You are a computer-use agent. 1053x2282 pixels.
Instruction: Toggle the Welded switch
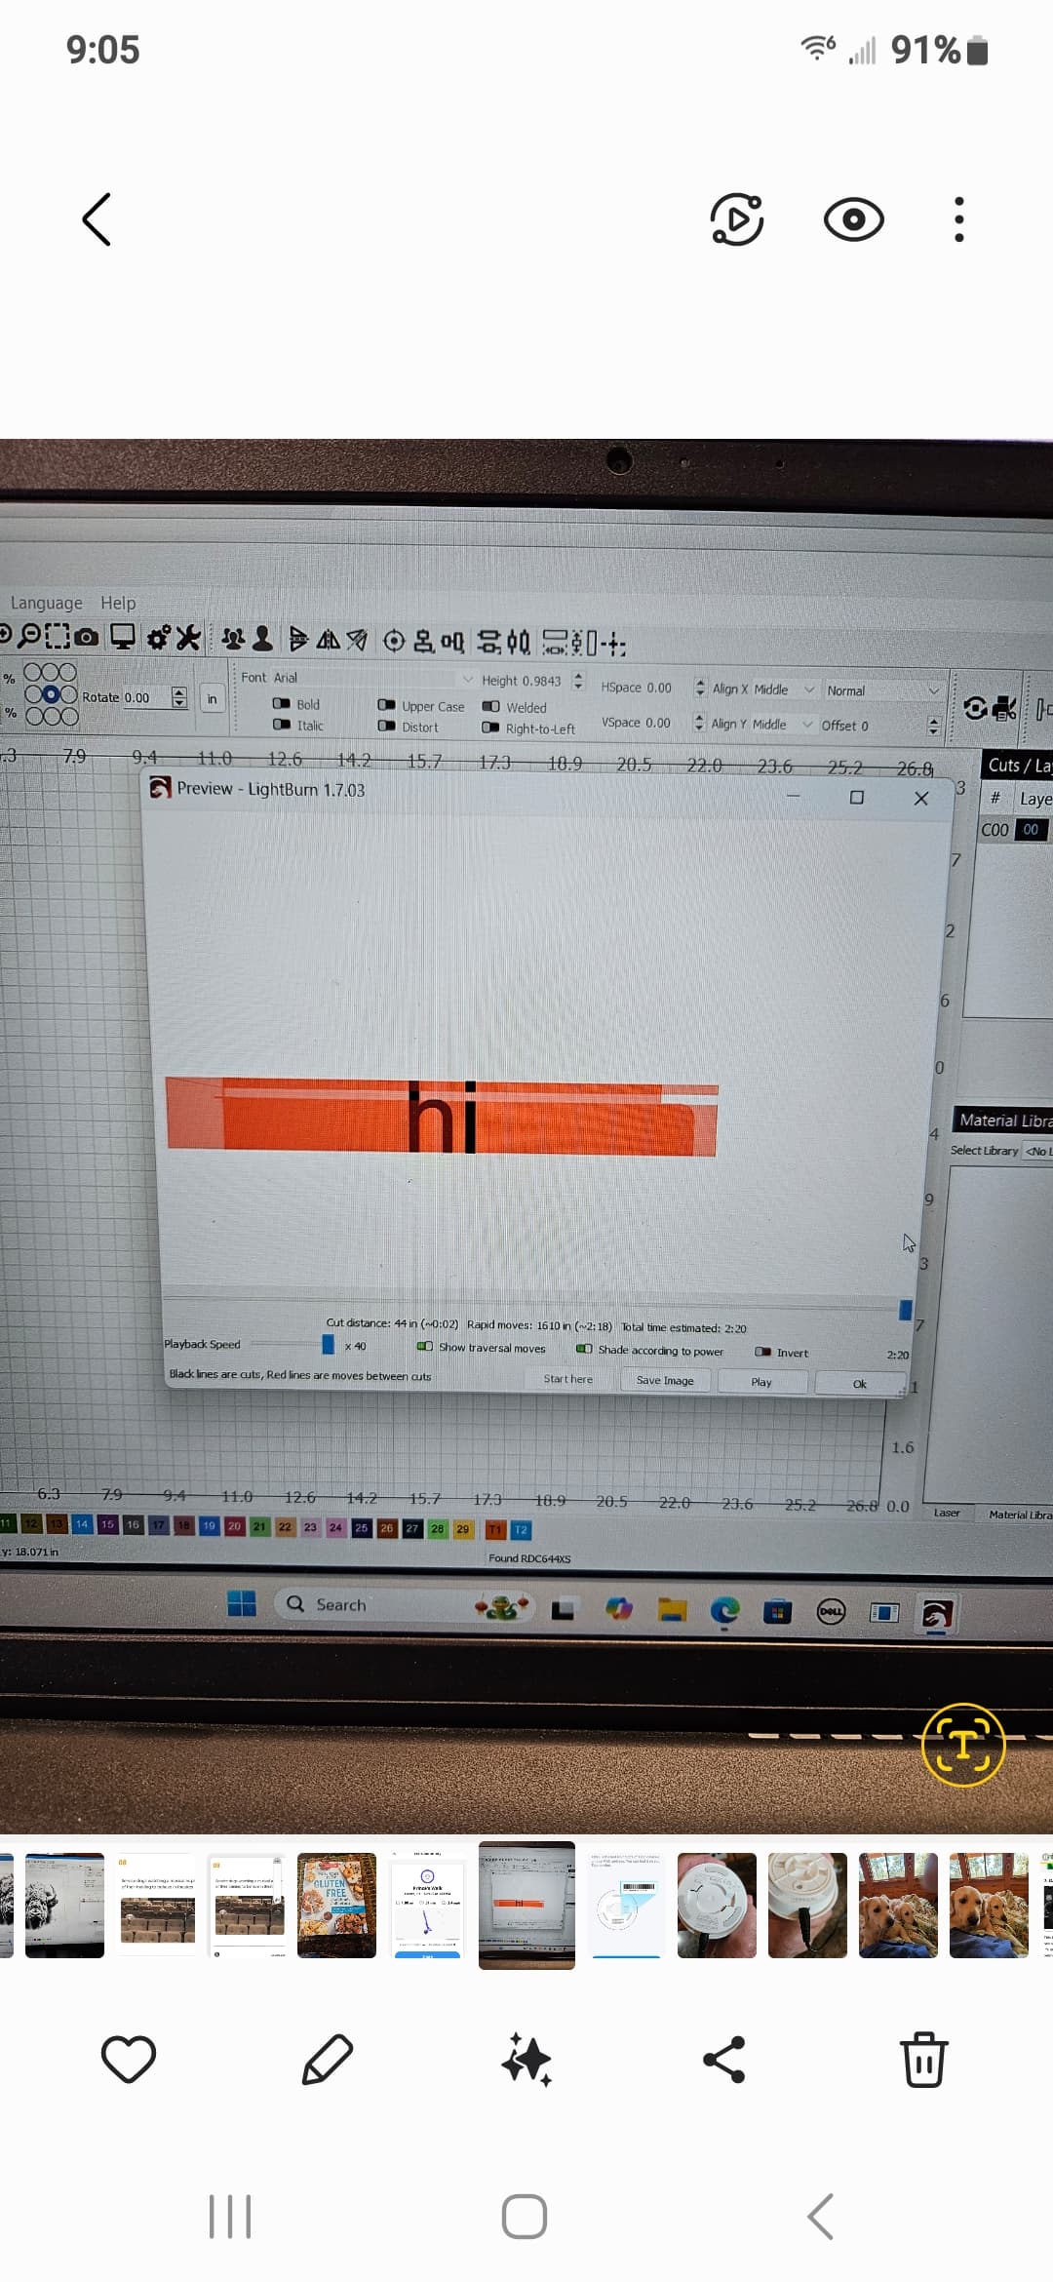(x=491, y=706)
